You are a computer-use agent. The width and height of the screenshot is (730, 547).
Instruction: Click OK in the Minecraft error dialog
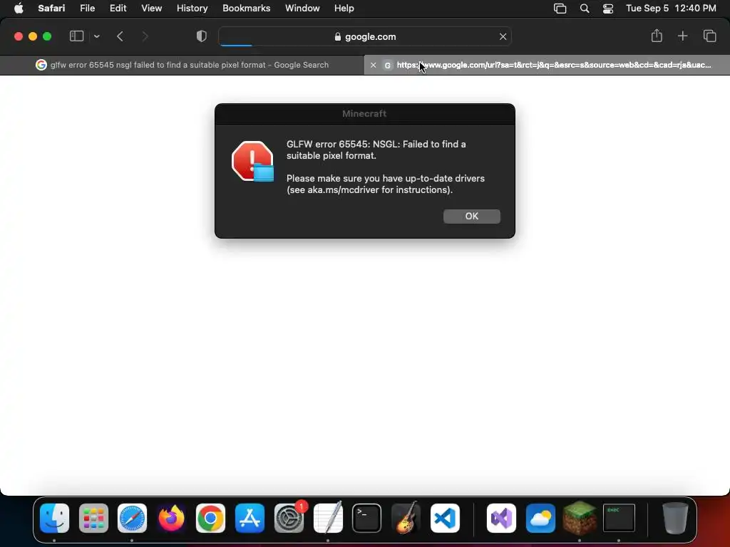click(x=472, y=217)
